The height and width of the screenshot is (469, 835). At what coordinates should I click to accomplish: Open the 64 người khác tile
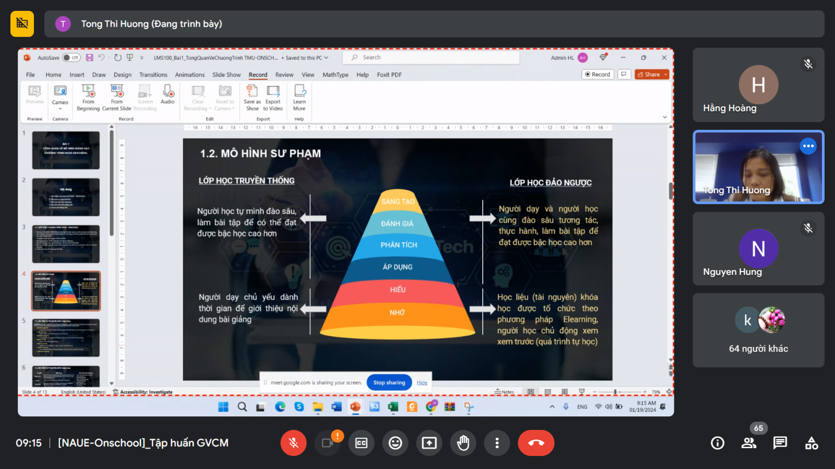click(x=758, y=330)
